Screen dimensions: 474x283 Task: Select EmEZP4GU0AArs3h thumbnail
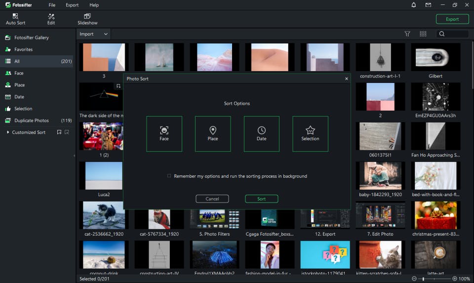point(435,97)
